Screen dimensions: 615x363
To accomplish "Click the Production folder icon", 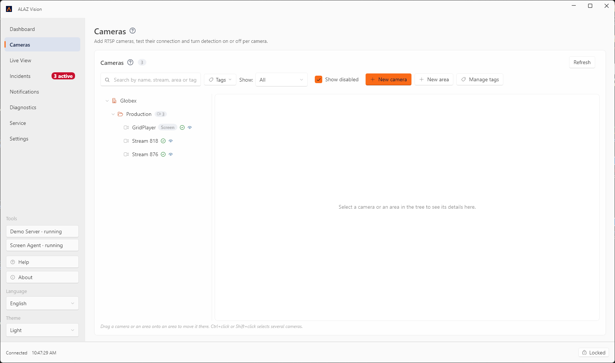I will pos(120,114).
